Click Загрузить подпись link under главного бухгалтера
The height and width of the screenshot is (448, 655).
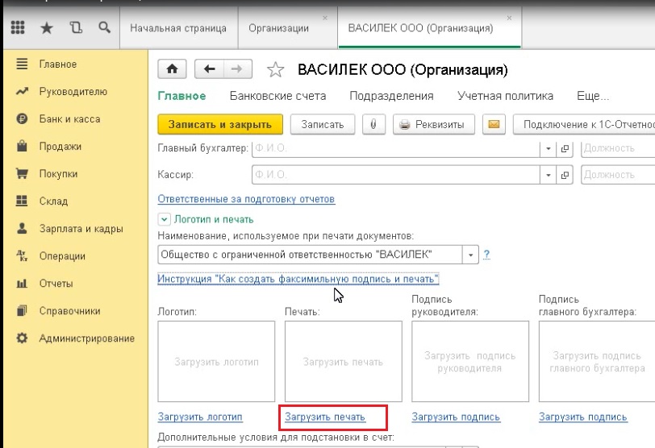(583, 417)
